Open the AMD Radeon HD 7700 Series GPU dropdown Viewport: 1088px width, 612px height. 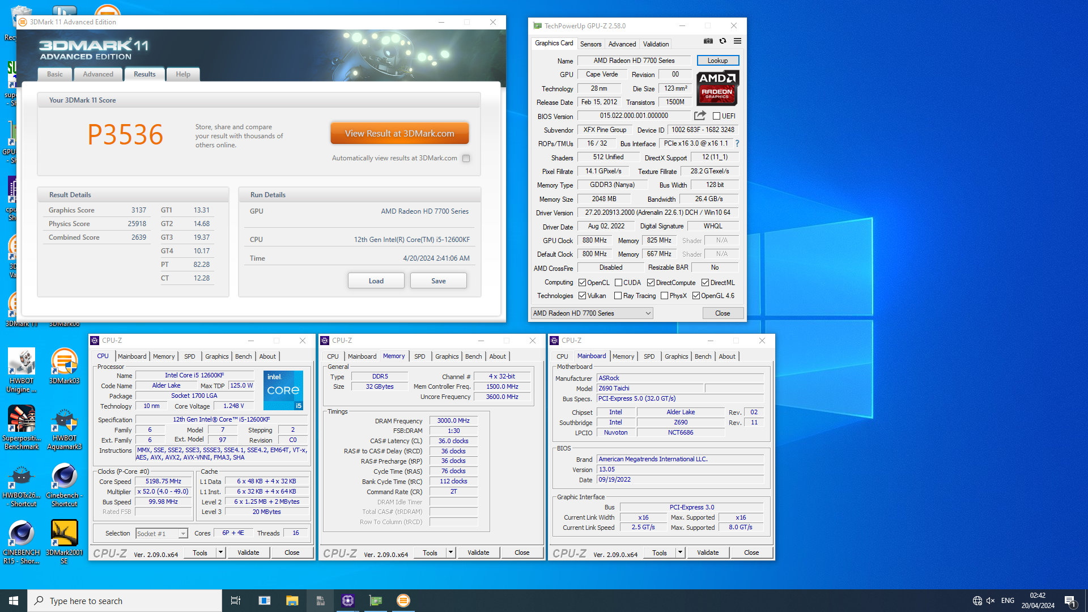[x=592, y=313]
